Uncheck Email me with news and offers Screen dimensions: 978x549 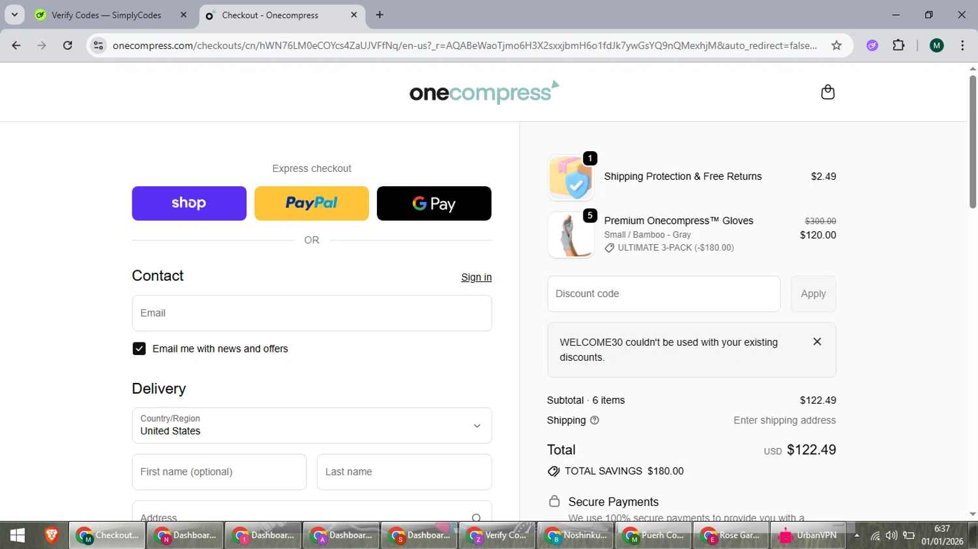[139, 349]
